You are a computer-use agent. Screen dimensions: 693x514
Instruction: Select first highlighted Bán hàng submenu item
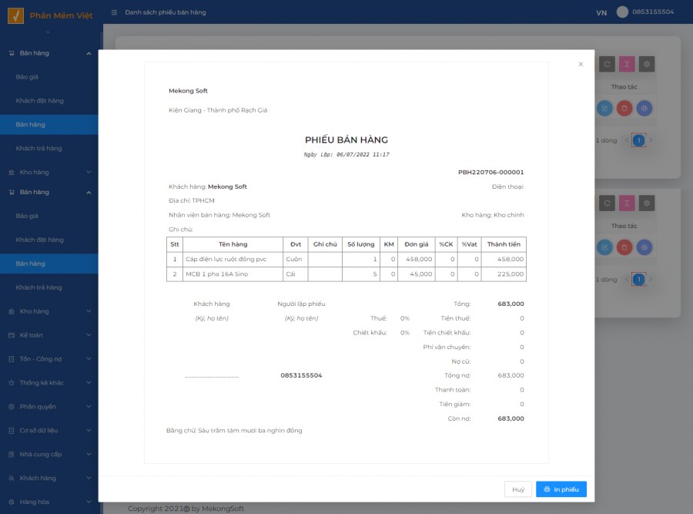click(x=49, y=125)
